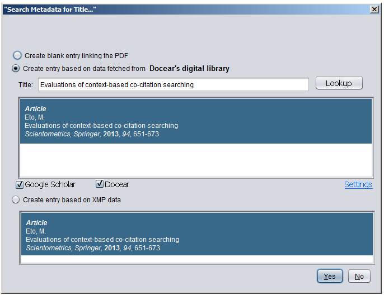Viewport: 384px width, 295px height.
Task: Select 'Create entry based on XMP data' radio
Action: (16, 199)
